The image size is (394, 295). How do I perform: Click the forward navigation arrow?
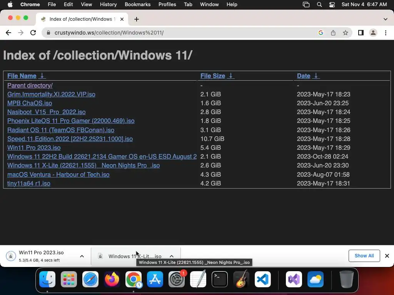[21, 33]
